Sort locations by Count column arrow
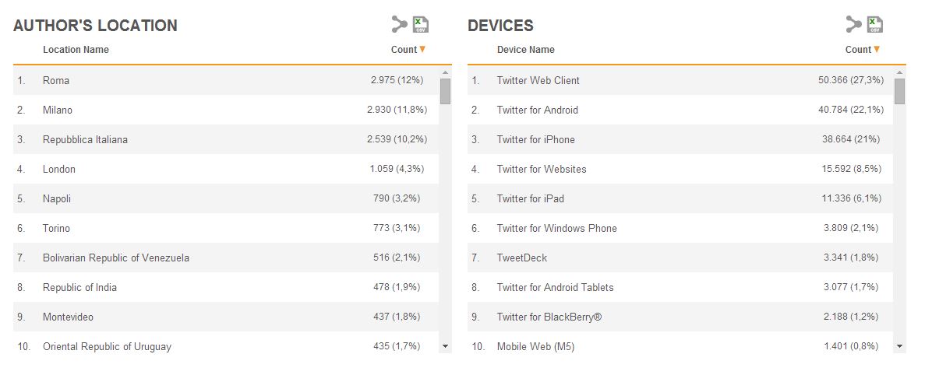 tap(422, 50)
